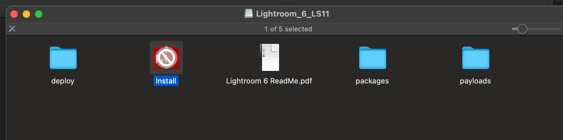
Task: Select the deploy folder icon
Action: click(63, 58)
